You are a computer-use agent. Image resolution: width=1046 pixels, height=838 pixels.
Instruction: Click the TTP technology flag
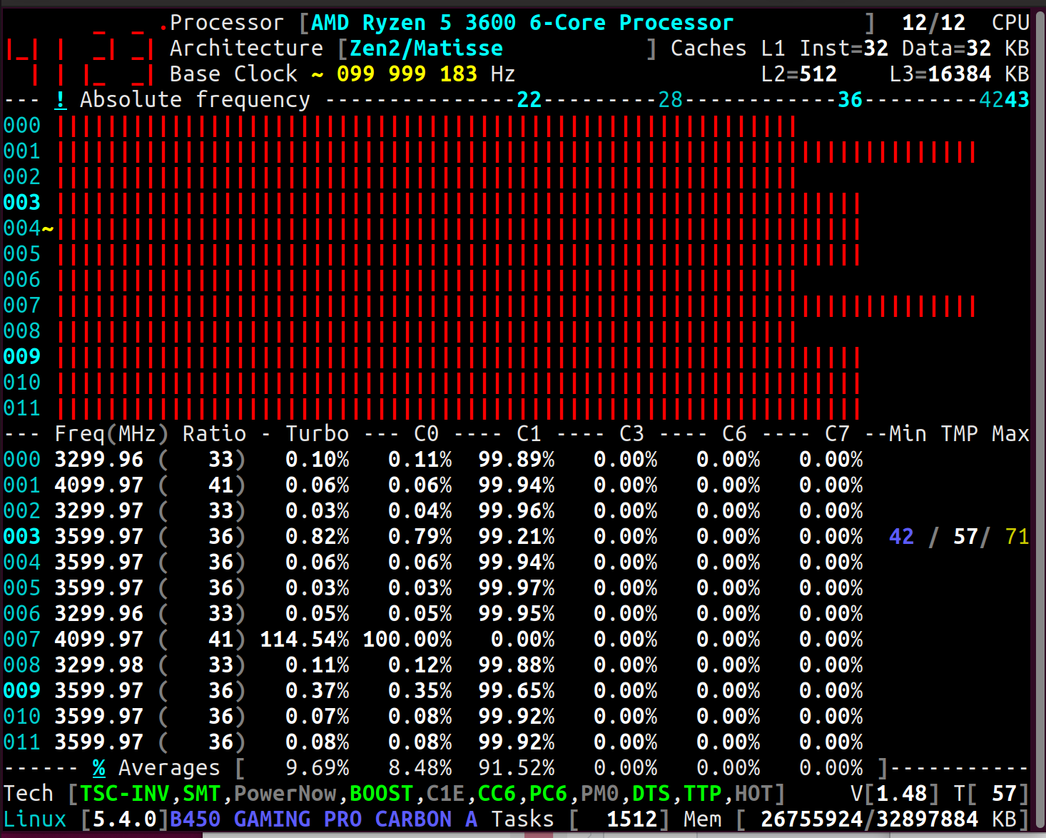(x=702, y=794)
